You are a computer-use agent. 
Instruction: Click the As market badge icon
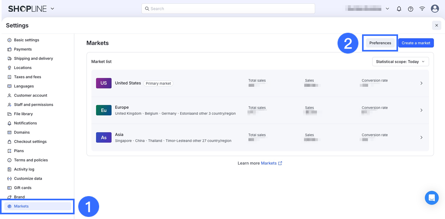(x=104, y=138)
